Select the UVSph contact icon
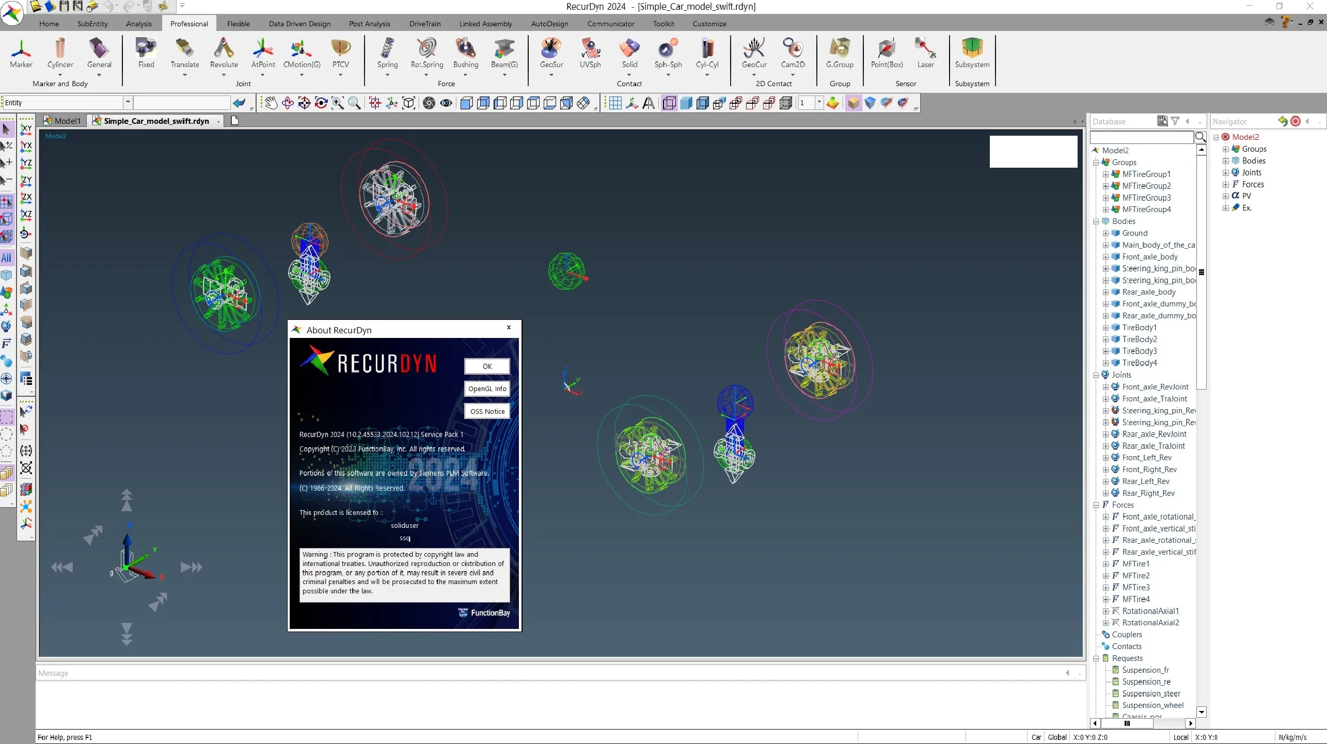The height and width of the screenshot is (744, 1327). 590,53
